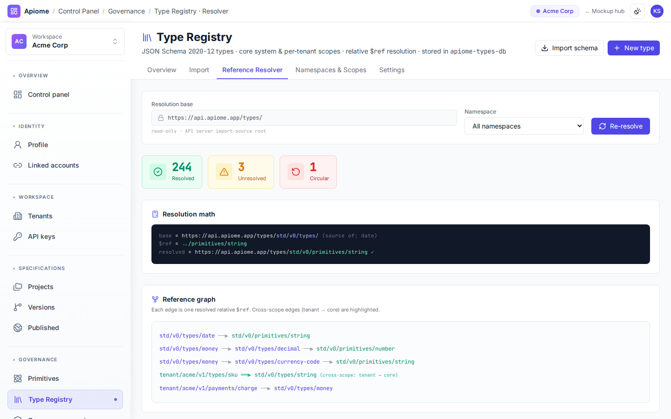Click the 1 Circular card
Viewport: 671px width, 419px height.
[x=308, y=172]
